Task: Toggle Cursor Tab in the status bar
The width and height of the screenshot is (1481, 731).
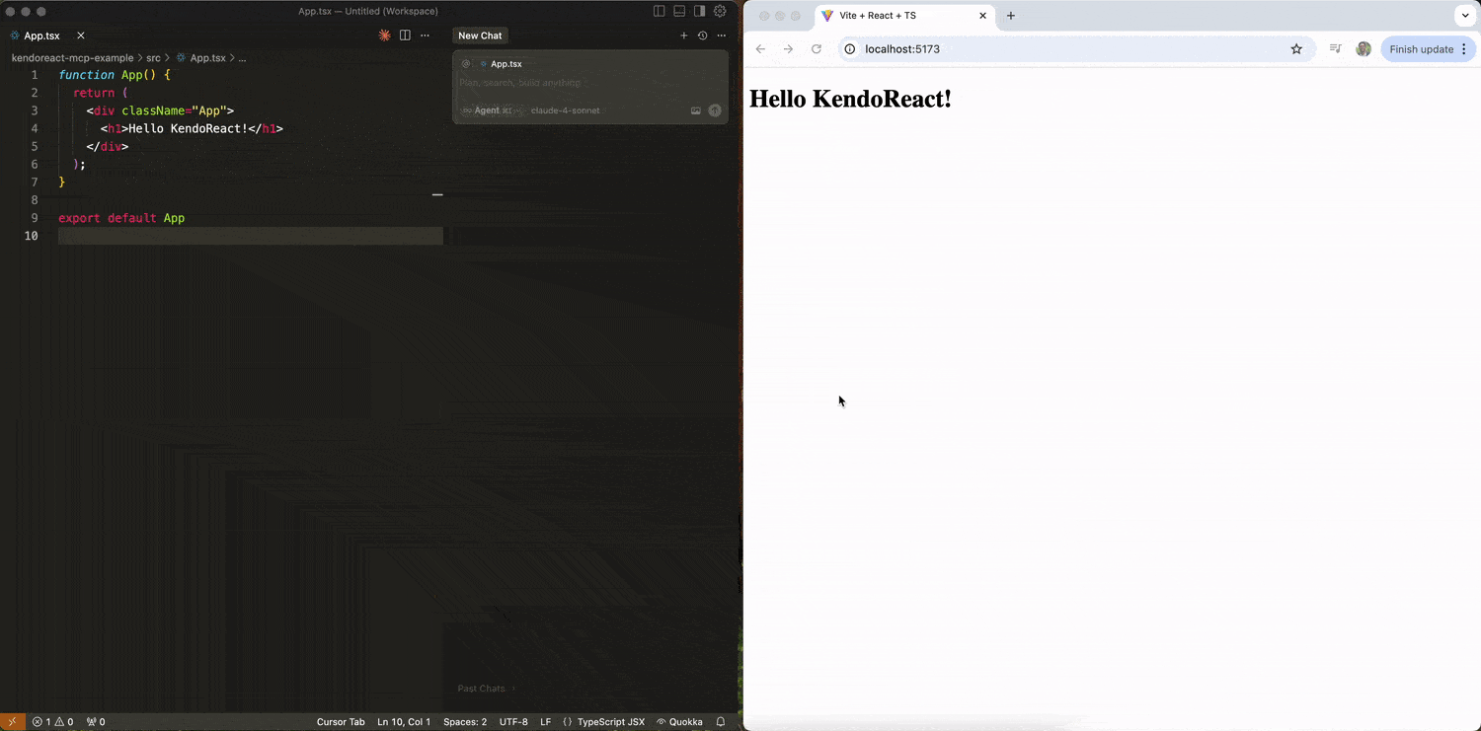Action: (340, 721)
